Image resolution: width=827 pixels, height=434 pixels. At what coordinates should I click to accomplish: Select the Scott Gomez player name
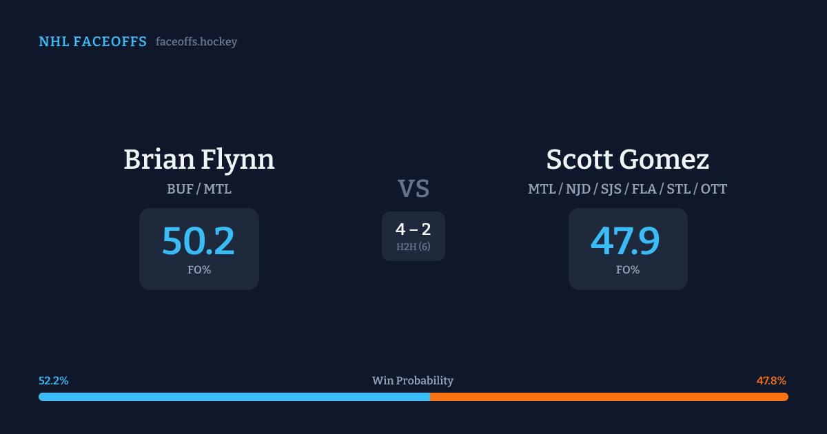pos(628,159)
